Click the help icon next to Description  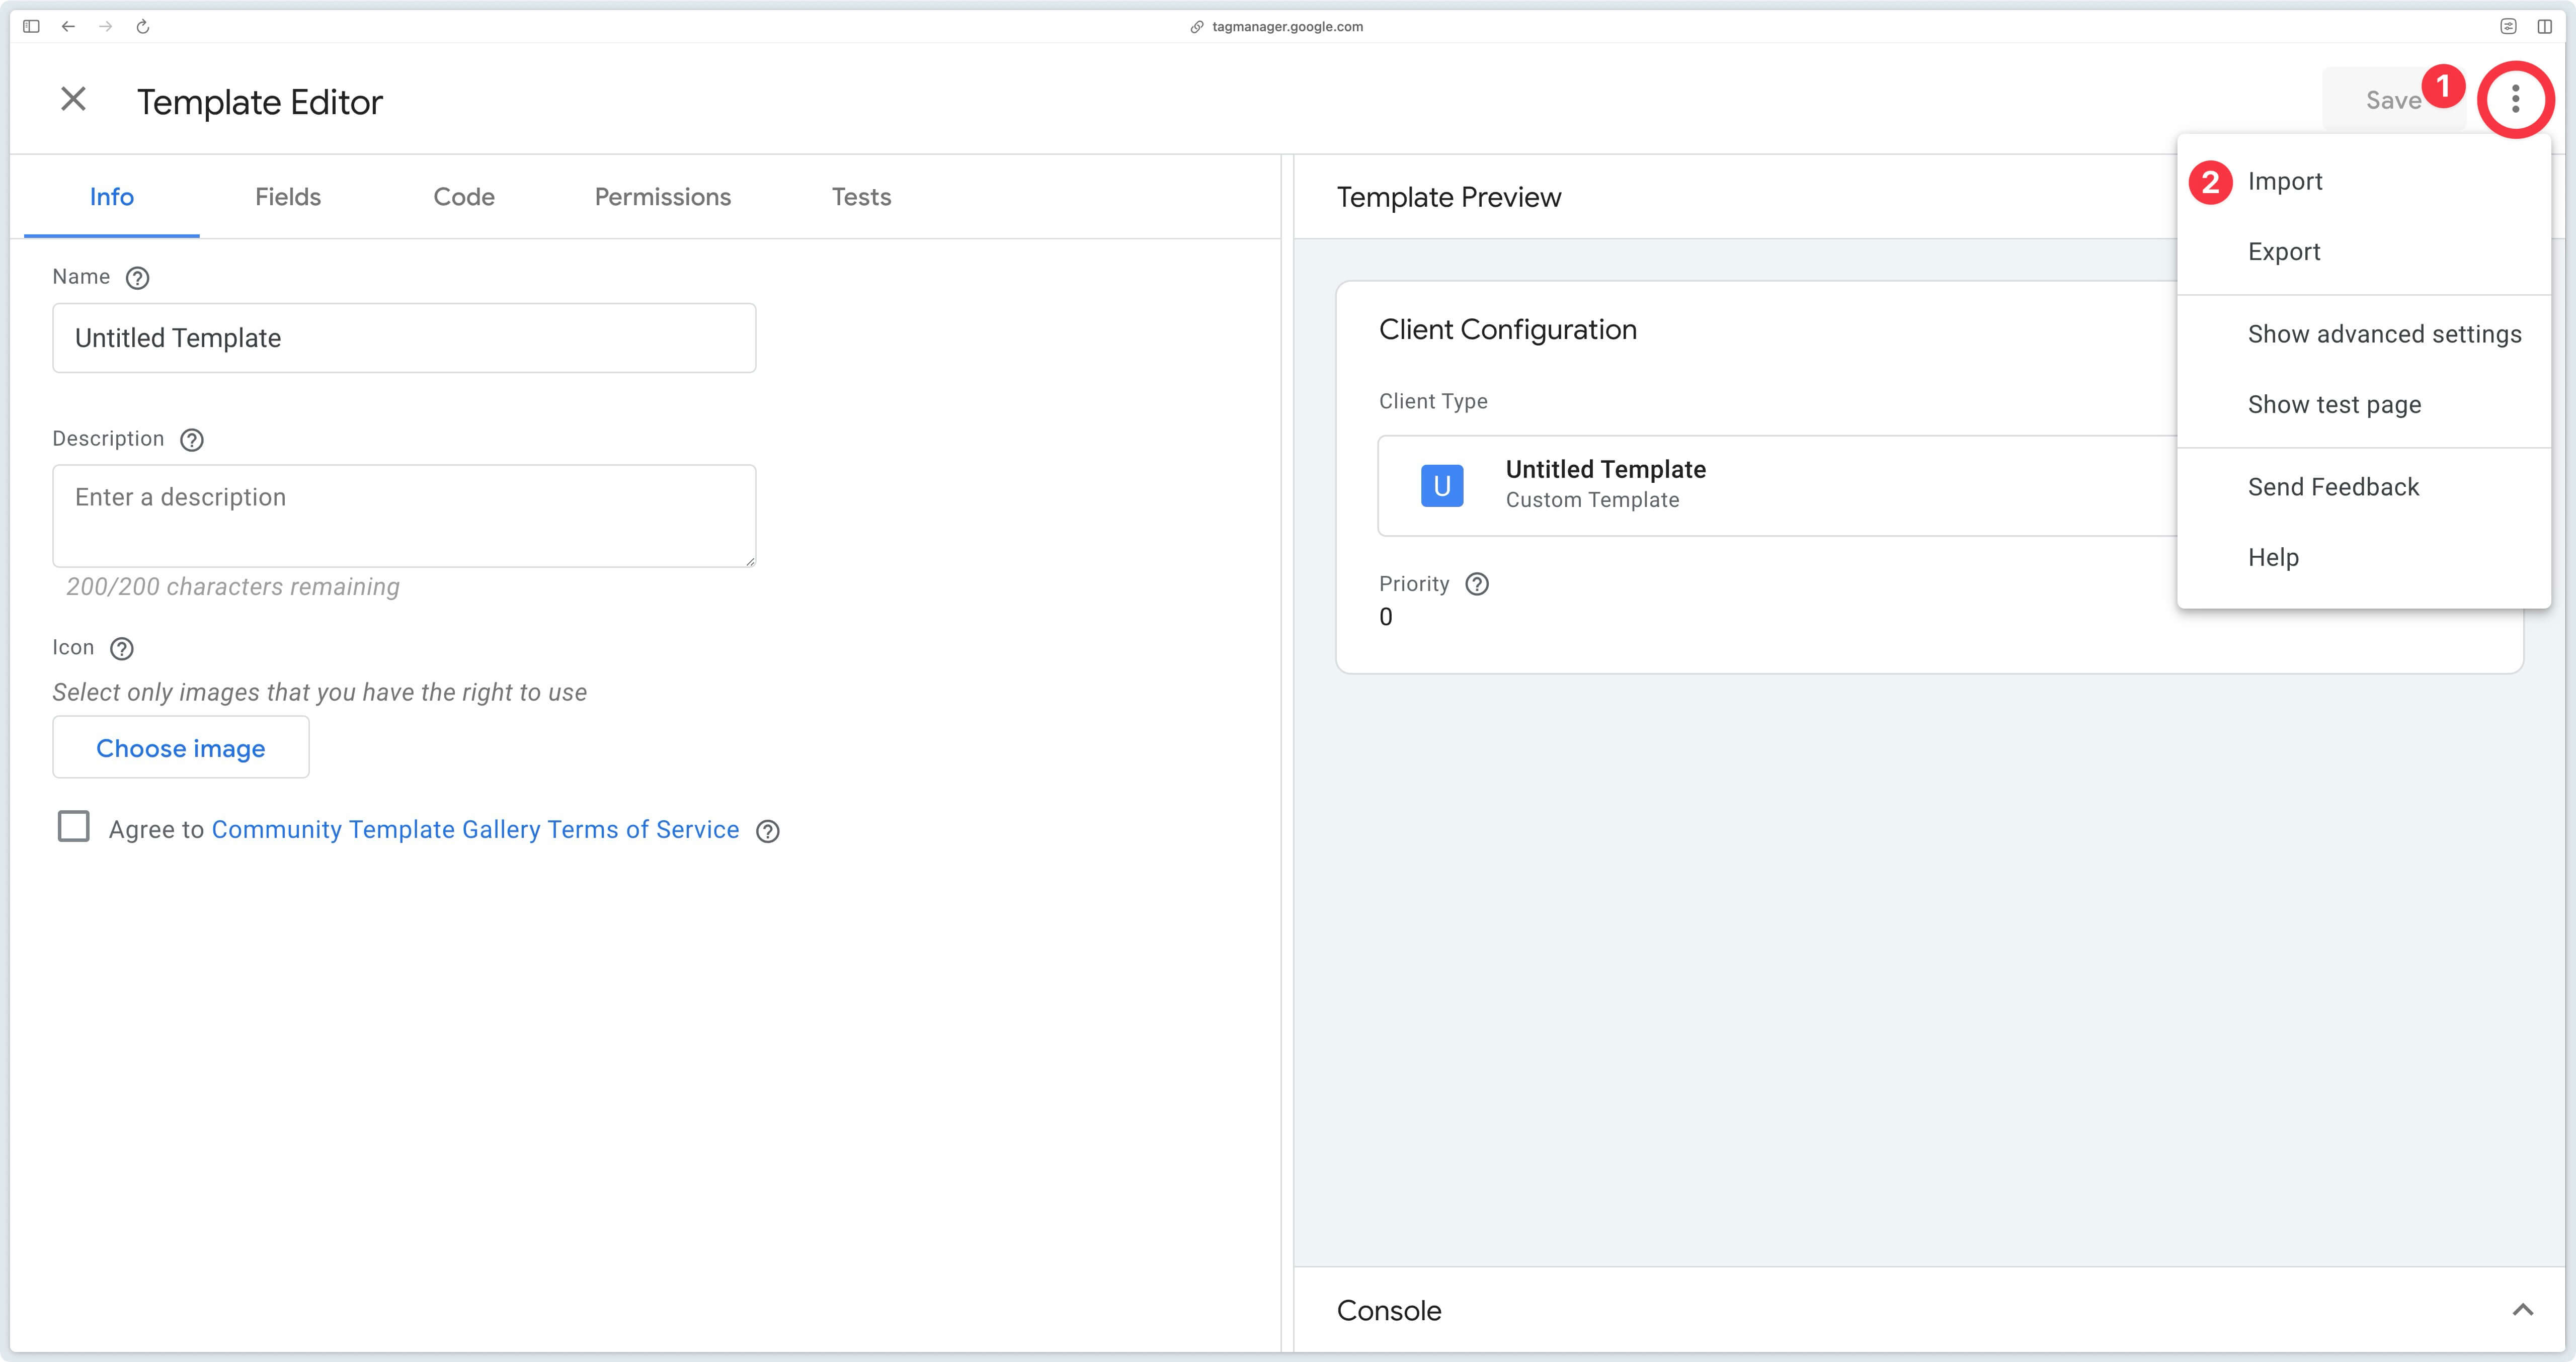tap(192, 440)
